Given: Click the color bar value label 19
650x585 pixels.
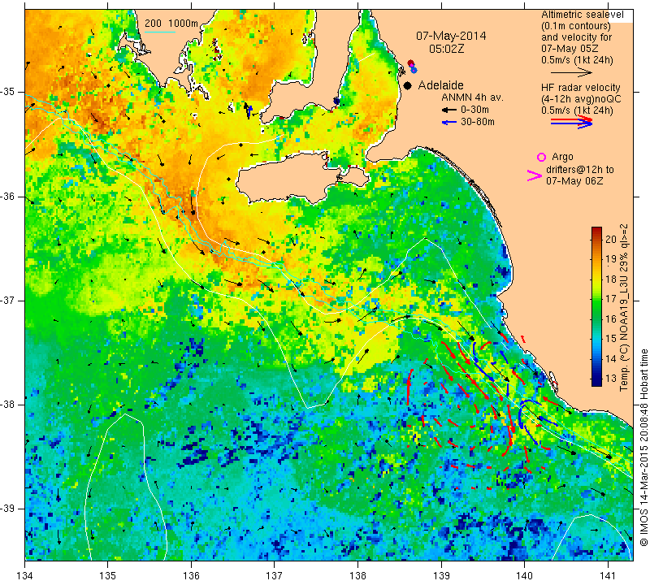Looking at the screenshot, I should (611, 259).
